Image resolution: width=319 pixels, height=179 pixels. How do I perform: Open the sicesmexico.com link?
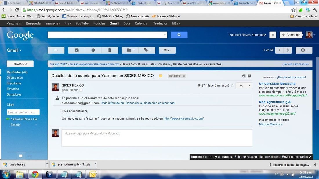(x=184, y=118)
